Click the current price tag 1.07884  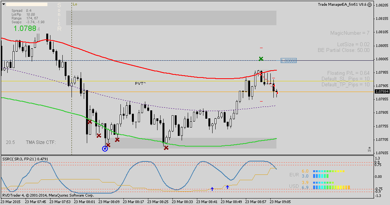pyautogui.click(x=382, y=92)
